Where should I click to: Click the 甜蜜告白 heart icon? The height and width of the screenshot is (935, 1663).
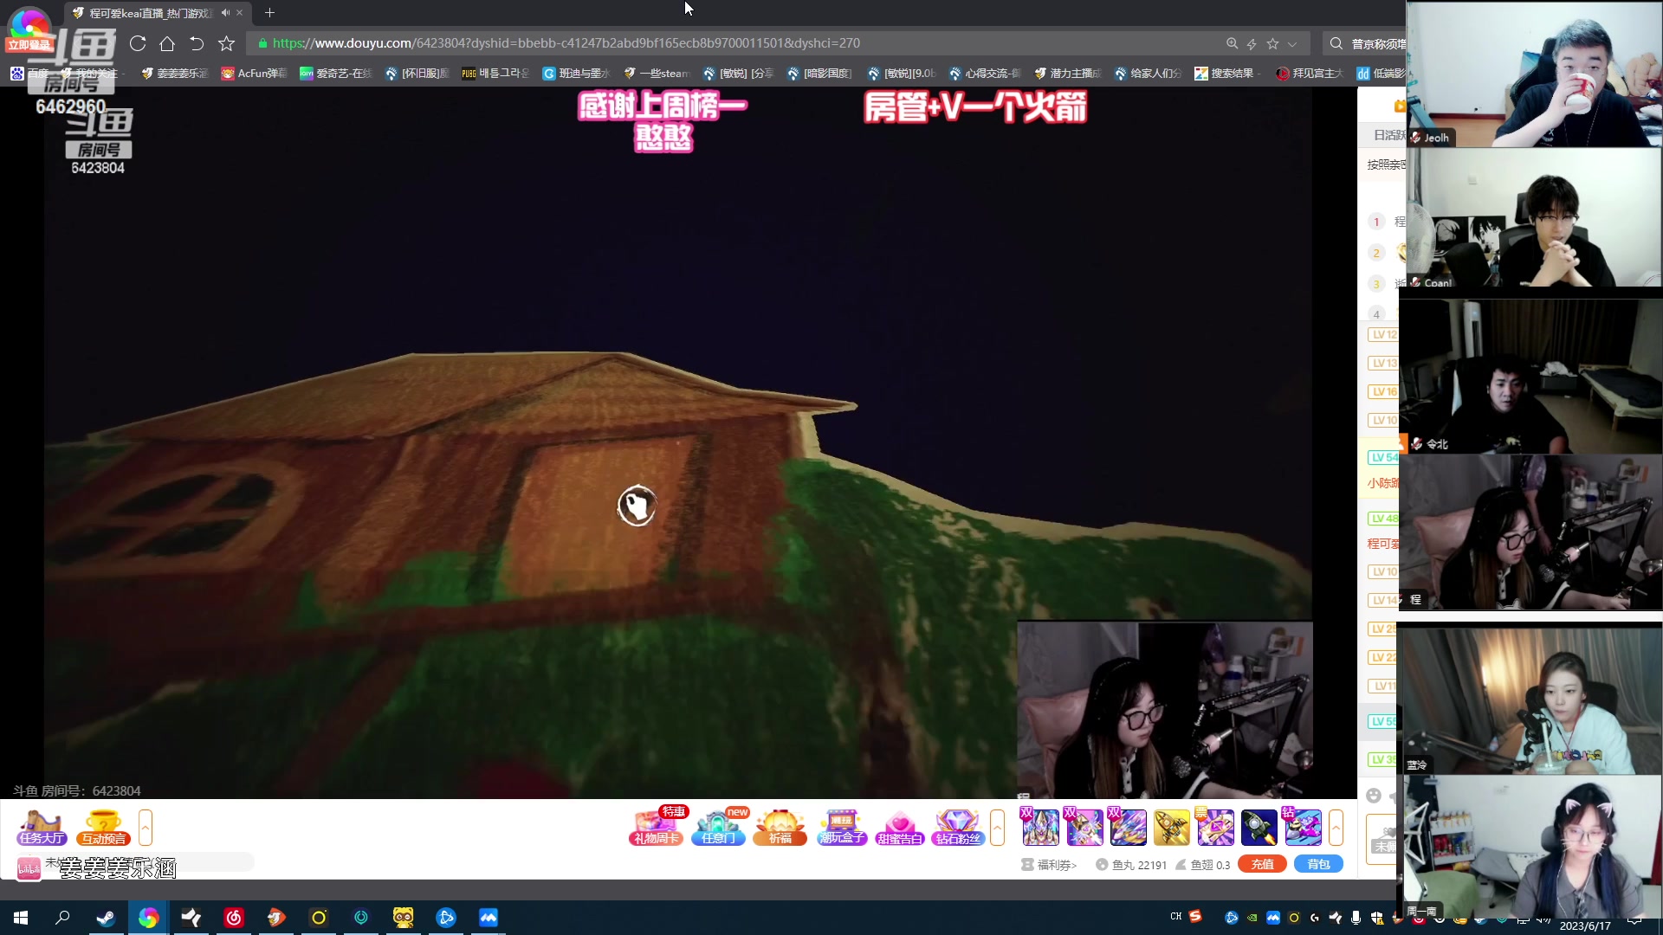[899, 828]
